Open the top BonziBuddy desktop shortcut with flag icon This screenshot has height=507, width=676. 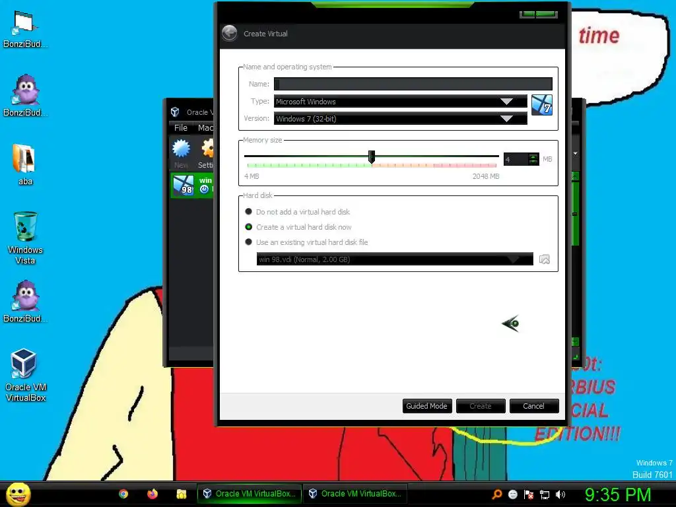click(25, 29)
